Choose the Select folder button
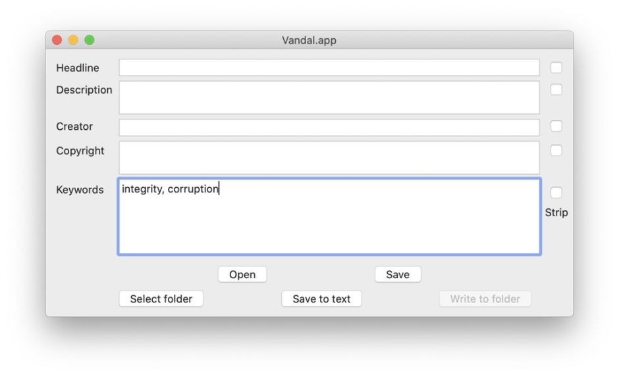Image resolution: width=619 pixels, height=377 pixels. (161, 299)
